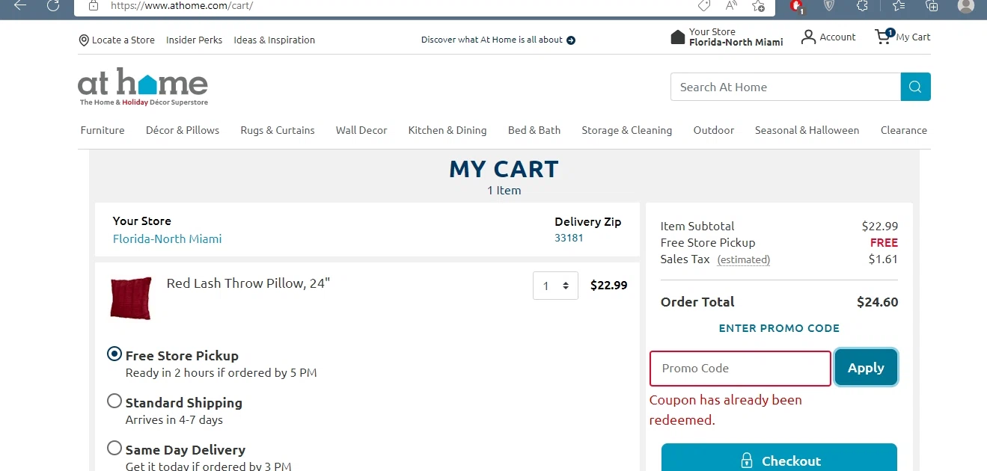
Task: Open the browser profile avatar
Action: tap(966, 5)
